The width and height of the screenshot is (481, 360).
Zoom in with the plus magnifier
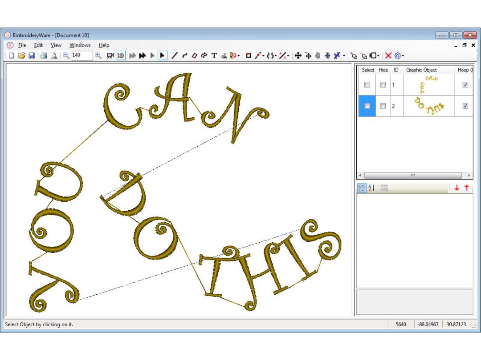[98, 56]
